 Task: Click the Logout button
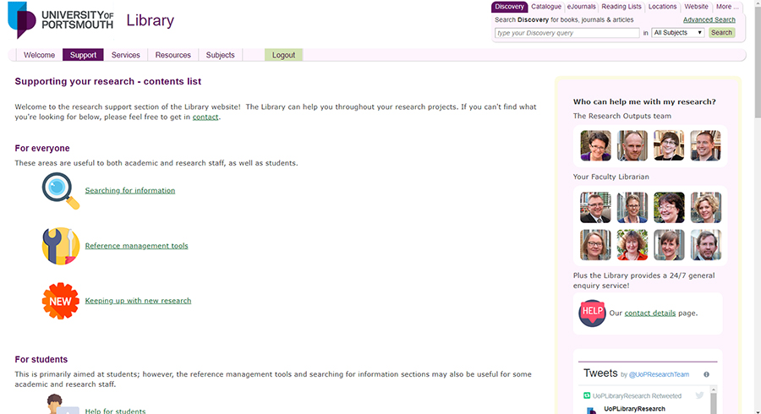pos(283,55)
